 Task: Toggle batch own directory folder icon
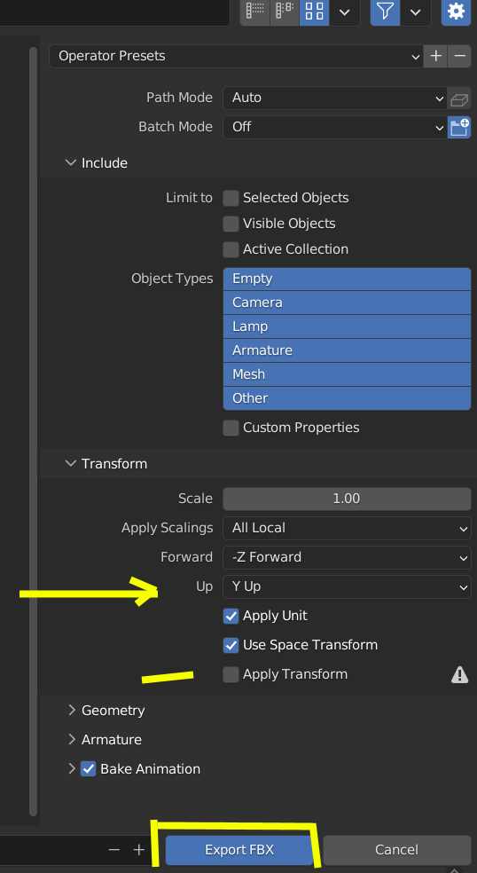pos(459,128)
